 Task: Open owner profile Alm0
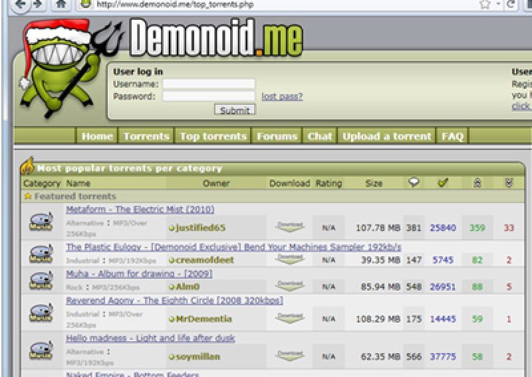(188, 287)
